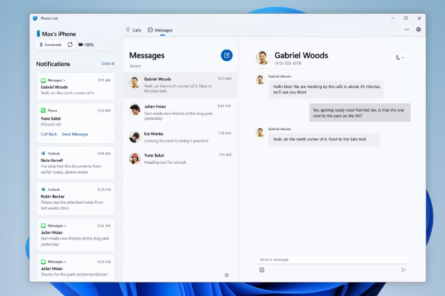
Task: Click Yuna Sakai's avatar in message list
Action: 135,158
